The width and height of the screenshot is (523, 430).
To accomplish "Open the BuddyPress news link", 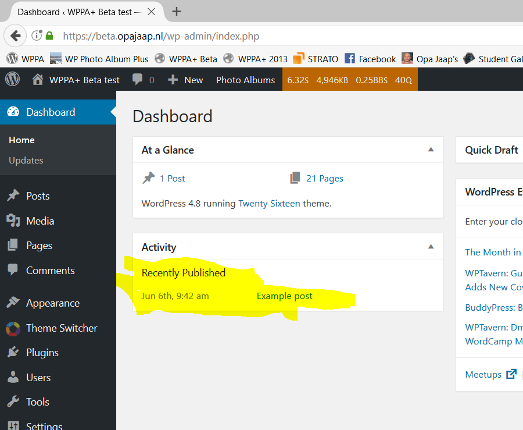I will point(494,307).
